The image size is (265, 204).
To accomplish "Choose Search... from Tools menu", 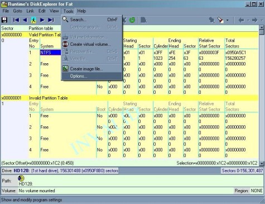I will (x=91, y=20).
